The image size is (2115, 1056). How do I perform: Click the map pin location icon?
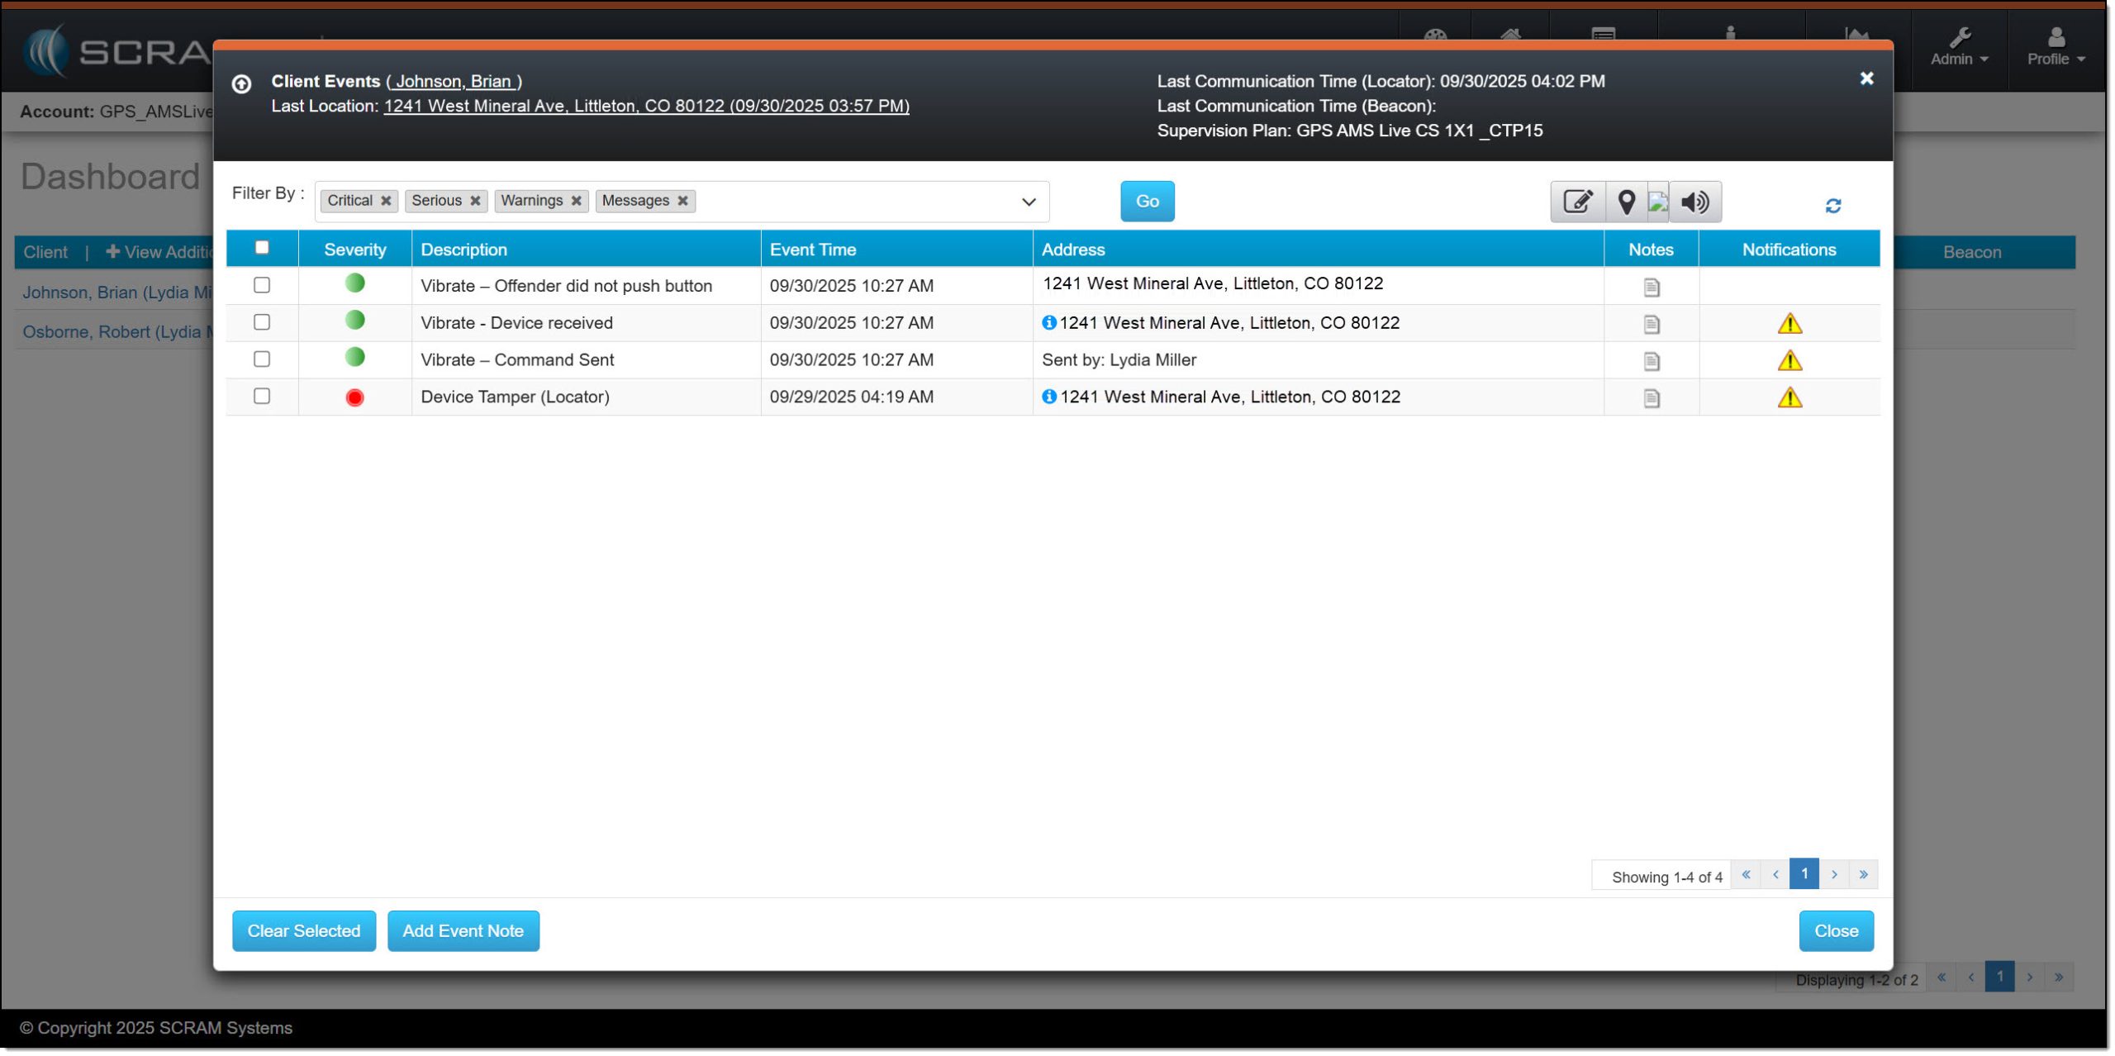click(x=1625, y=202)
